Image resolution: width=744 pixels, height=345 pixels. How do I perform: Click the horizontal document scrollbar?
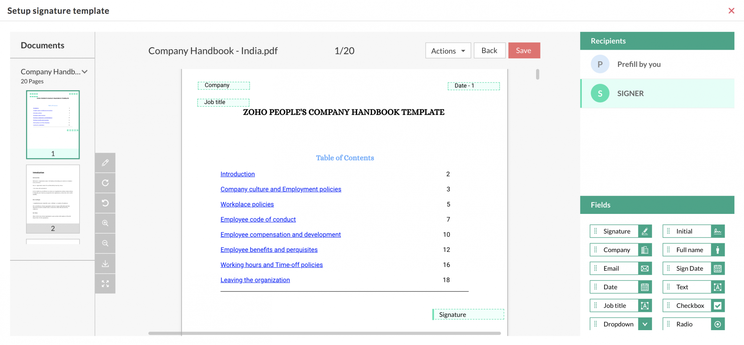click(x=324, y=333)
